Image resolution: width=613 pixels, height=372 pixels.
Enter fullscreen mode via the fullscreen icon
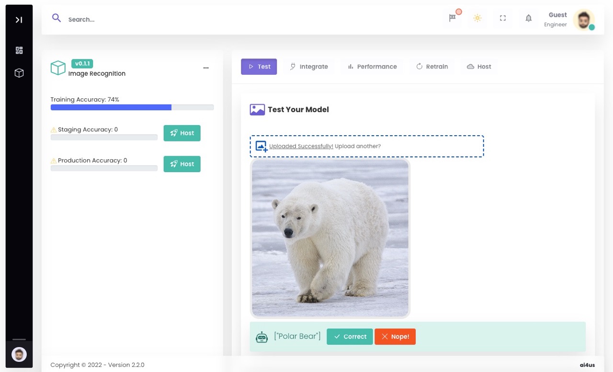click(503, 18)
